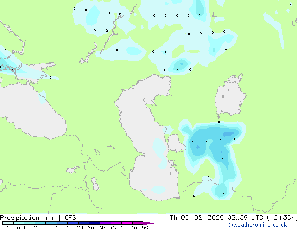Click the legend label '15'
Image resolution: width=297 pixels, height=229 pixels.
coord(69,227)
